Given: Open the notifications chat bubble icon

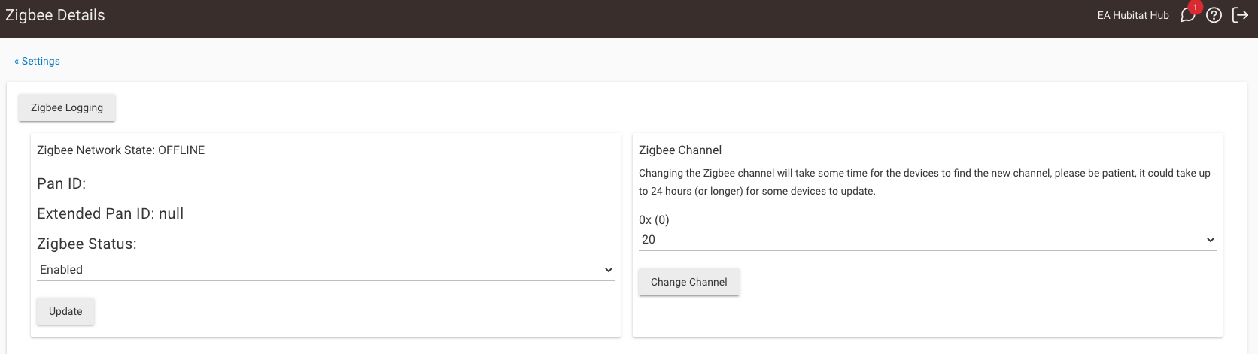Looking at the screenshot, I should coord(1187,16).
